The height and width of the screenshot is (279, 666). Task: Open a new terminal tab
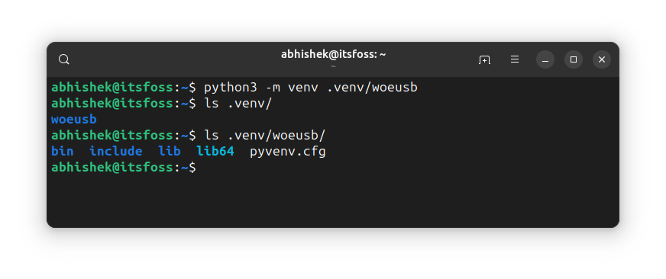(x=484, y=59)
